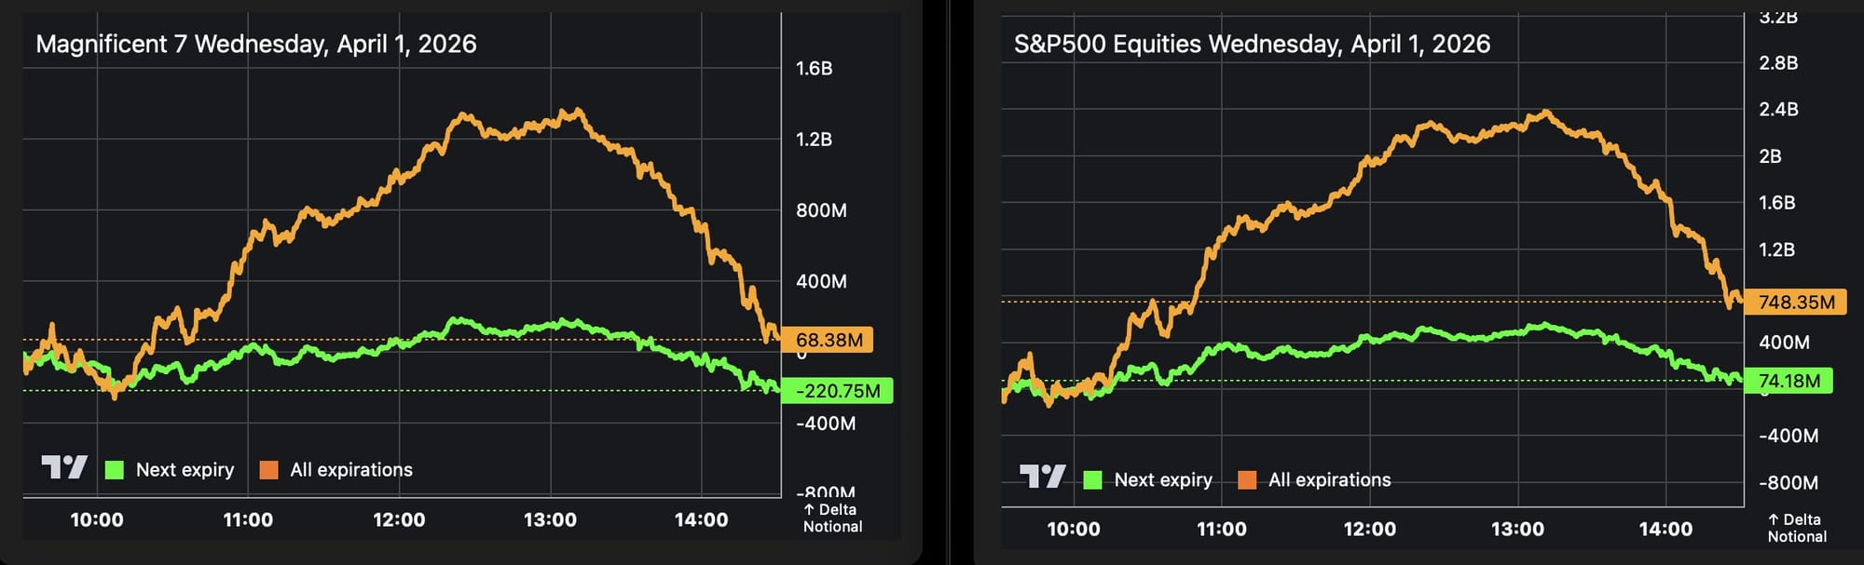This screenshot has width=1864, height=565.
Task: Click Delta Notional axis label in Magnificent 7 chart
Action: click(x=832, y=518)
